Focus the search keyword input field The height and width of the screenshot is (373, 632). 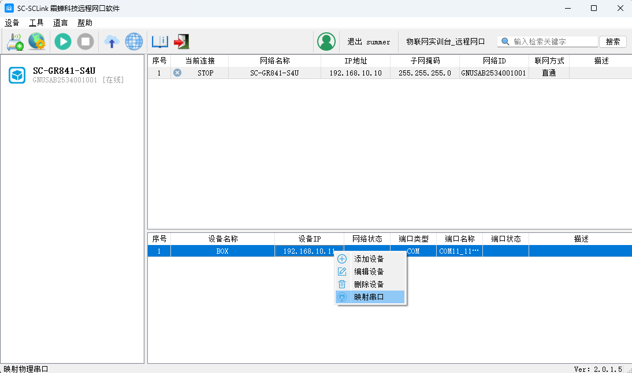(x=553, y=42)
